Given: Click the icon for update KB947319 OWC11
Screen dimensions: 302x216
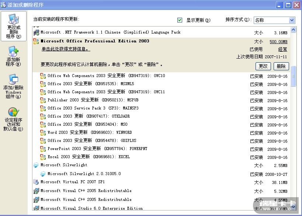Looking at the screenshot, I should coord(43,92).
